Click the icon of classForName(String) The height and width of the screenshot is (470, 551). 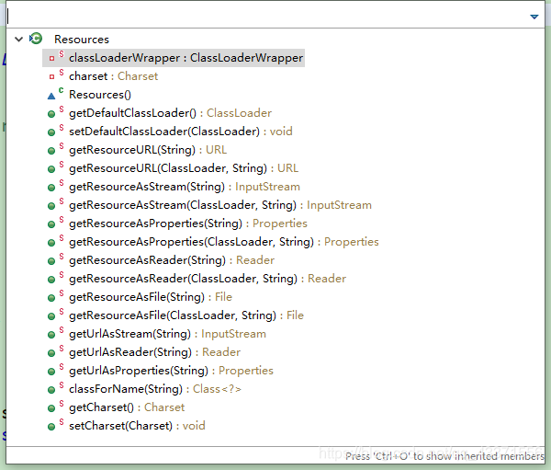(x=51, y=390)
